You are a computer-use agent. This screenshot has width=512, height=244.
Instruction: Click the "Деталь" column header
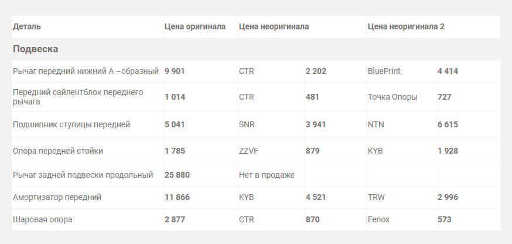27,27
